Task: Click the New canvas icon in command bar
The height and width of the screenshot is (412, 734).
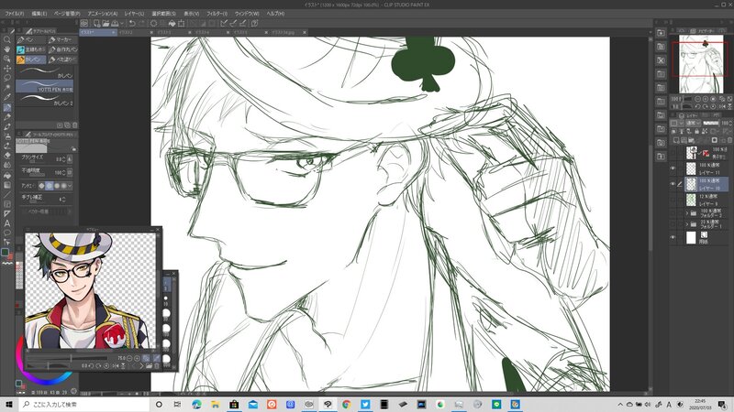Action: coord(96,23)
